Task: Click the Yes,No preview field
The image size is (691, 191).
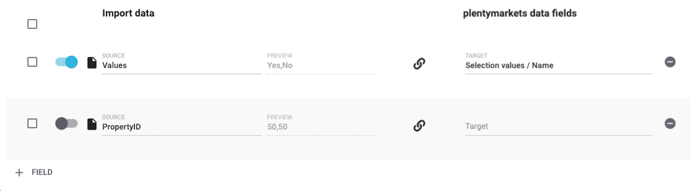Action: [x=321, y=65]
